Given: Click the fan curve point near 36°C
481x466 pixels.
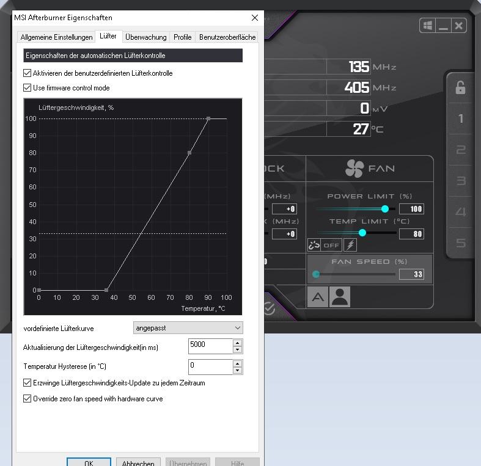Looking at the screenshot, I should 106,289.
